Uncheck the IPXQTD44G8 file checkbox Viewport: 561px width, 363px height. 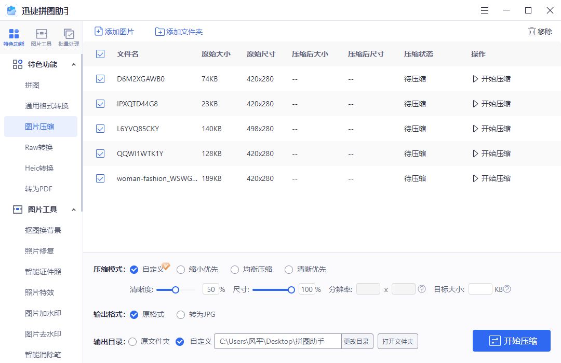[100, 103]
